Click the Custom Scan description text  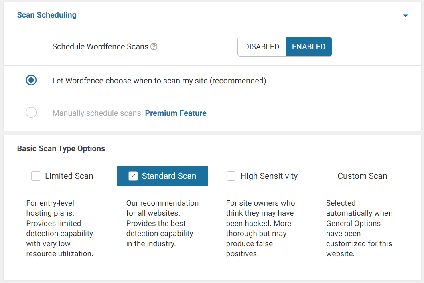359,228
